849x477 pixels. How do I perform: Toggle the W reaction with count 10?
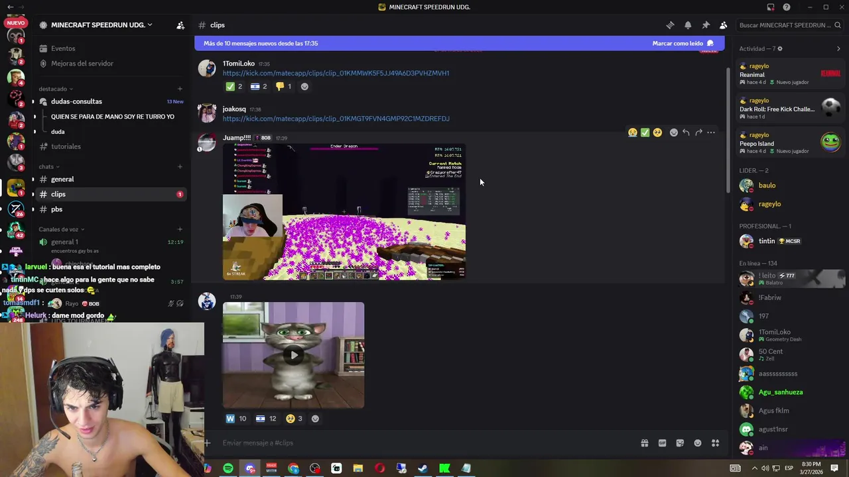click(x=236, y=419)
